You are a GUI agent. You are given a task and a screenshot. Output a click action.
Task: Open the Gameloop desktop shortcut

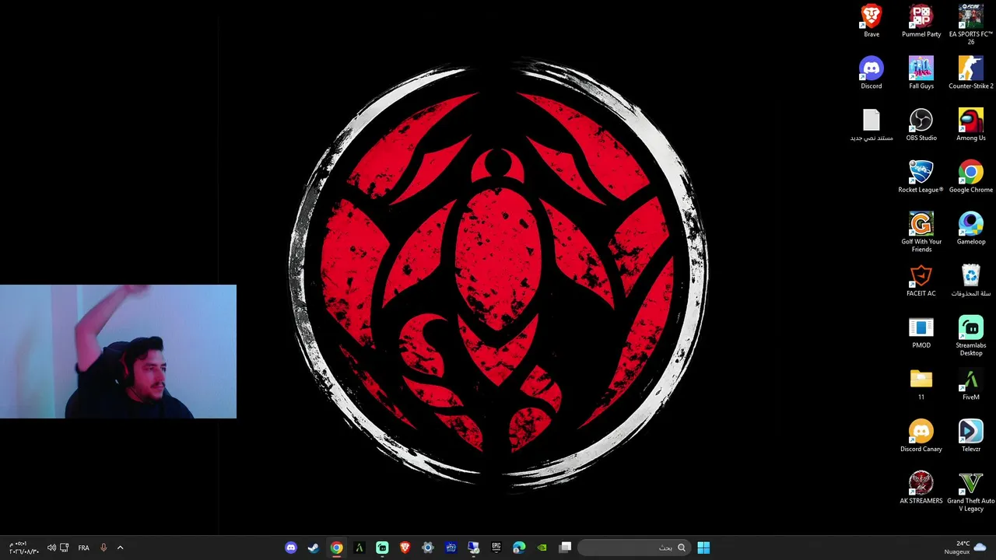pos(971,229)
